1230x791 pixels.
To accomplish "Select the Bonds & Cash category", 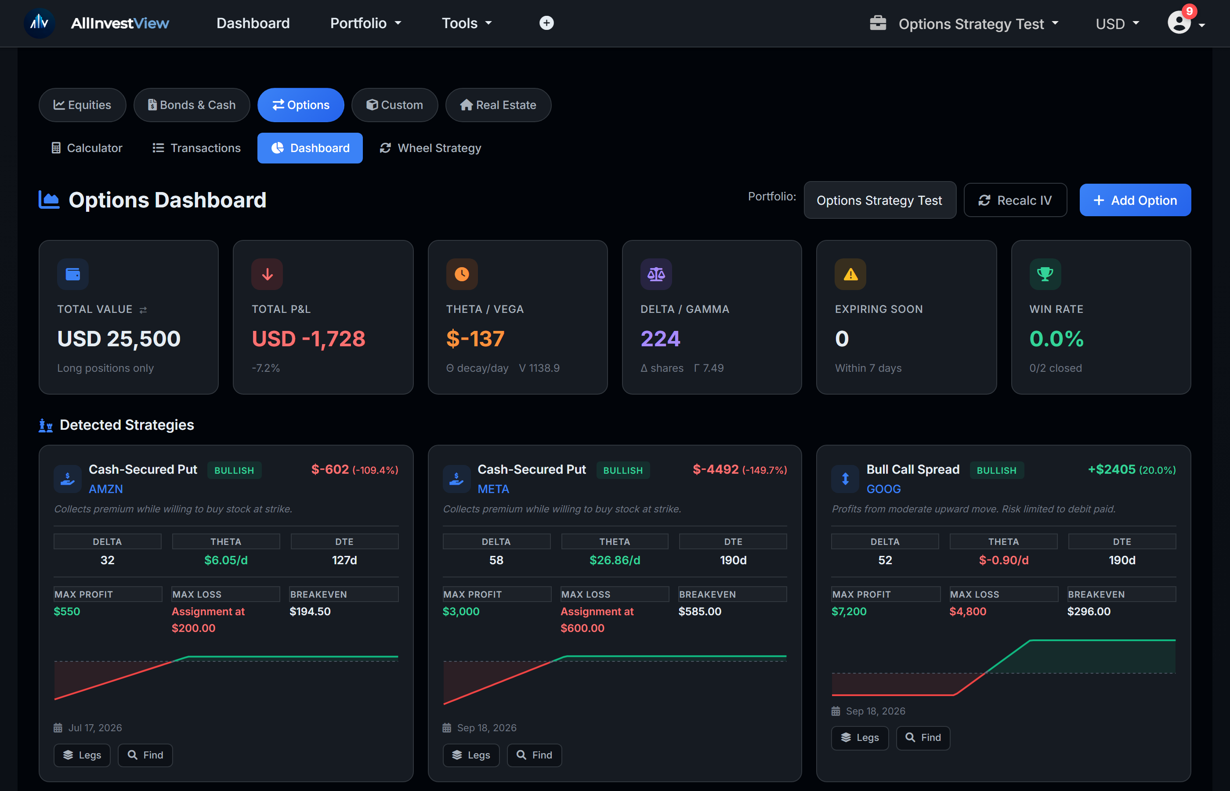I will (x=192, y=105).
